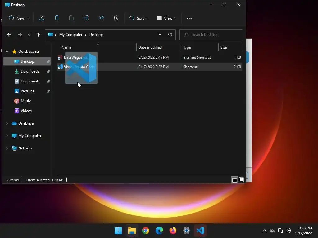Open File Explorer from taskbar

pyautogui.click(x=132, y=231)
